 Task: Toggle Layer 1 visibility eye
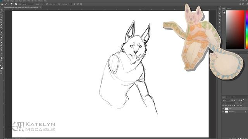coord(223,109)
